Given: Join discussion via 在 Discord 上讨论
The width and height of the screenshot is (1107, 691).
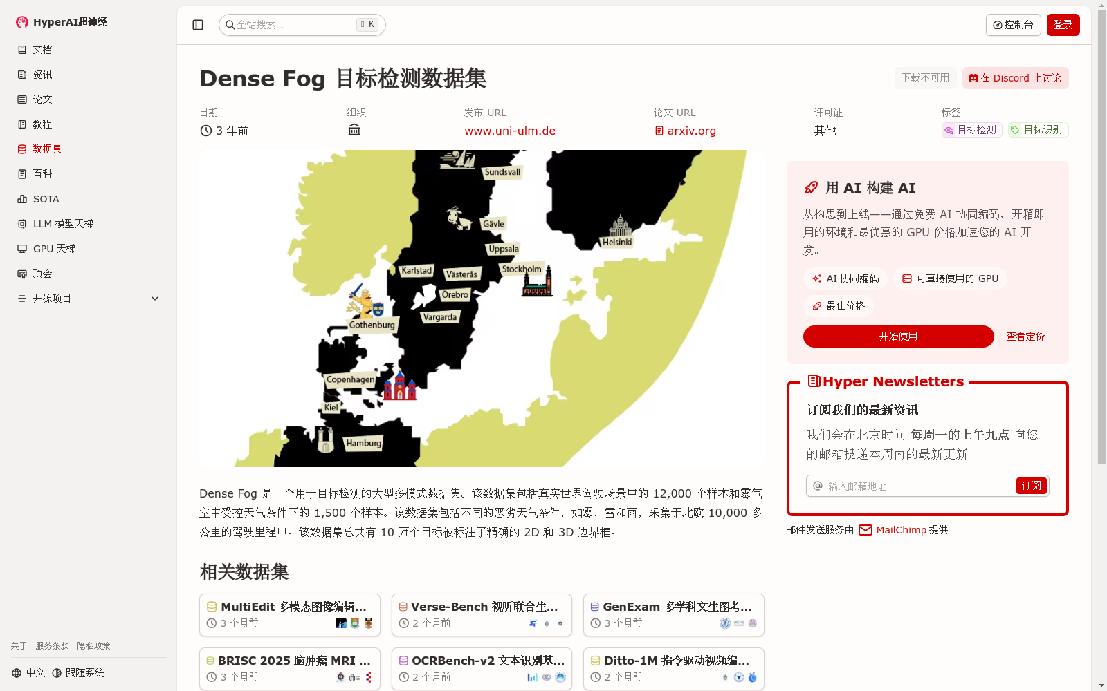Looking at the screenshot, I should [1015, 78].
